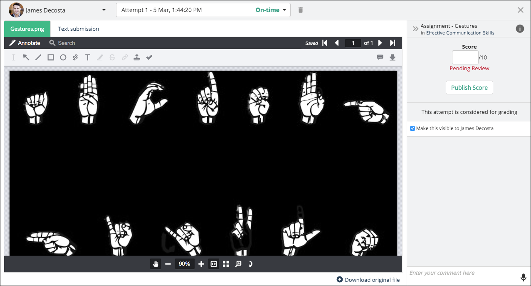Open Effective Communication Skills course link

(x=460, y=33)
